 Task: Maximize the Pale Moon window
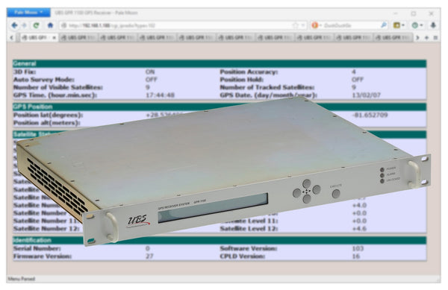coord(414,13)
